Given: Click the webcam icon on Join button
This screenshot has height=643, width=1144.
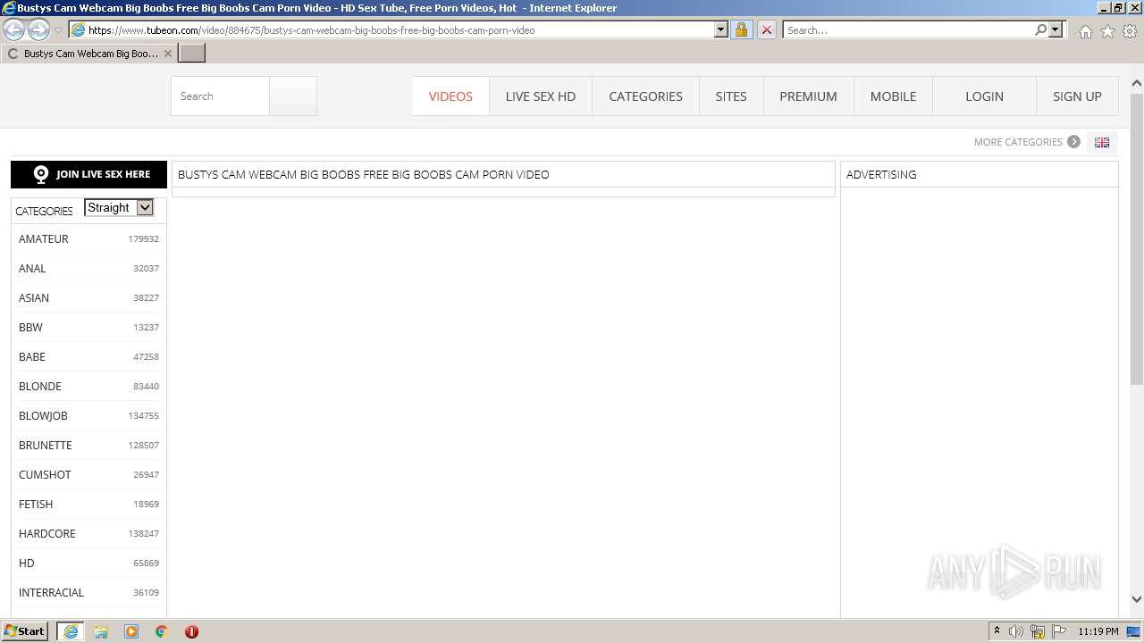Looking at the screenshot, I should 40,174.
